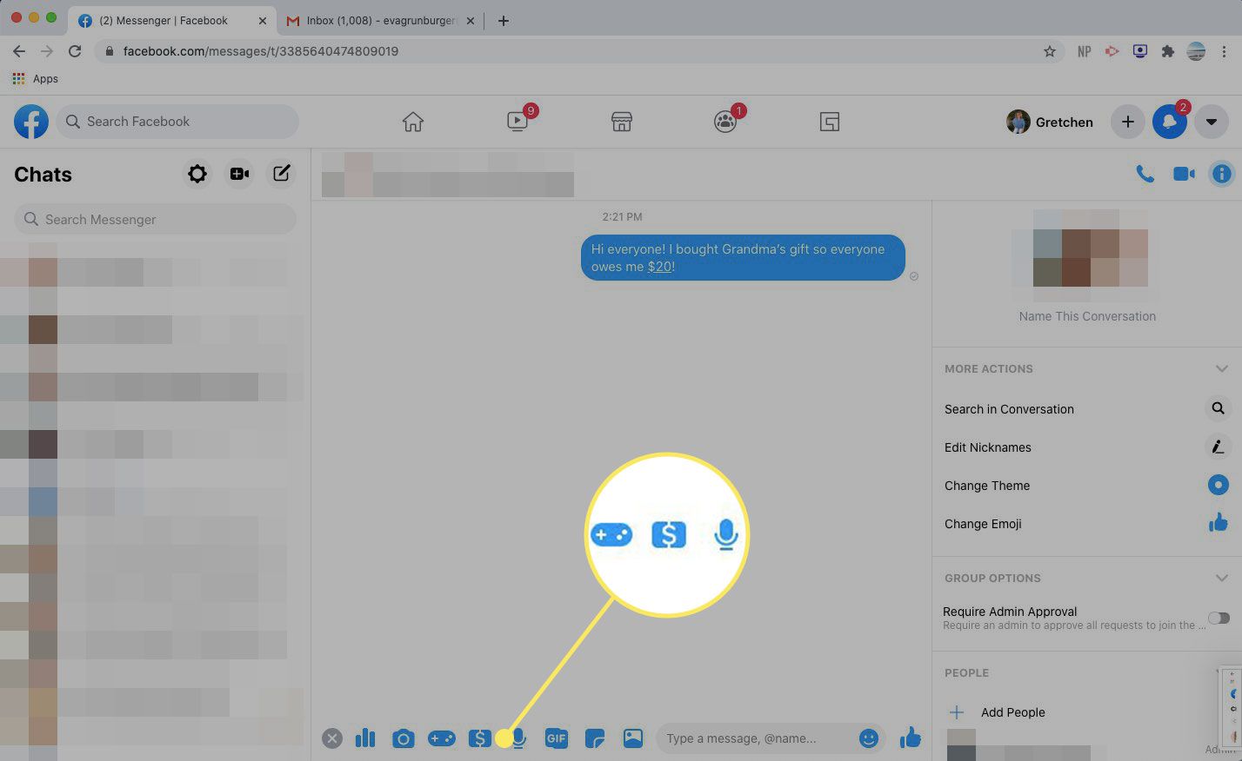
Task: Click the payment dollar sign icon
Action: (479, 738)
